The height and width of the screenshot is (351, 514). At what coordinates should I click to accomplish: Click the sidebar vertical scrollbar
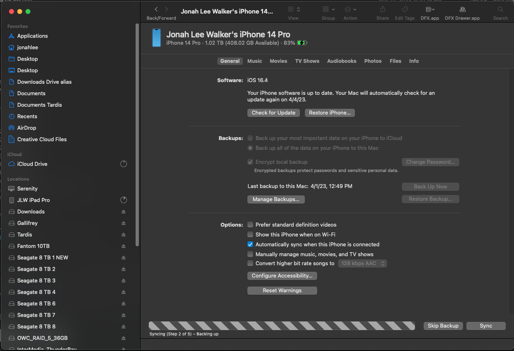[x=138, y=135]
